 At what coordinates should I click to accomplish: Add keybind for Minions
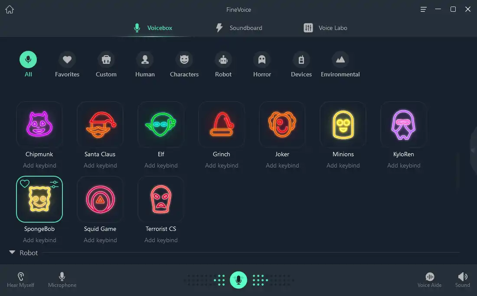pos(343,165)
